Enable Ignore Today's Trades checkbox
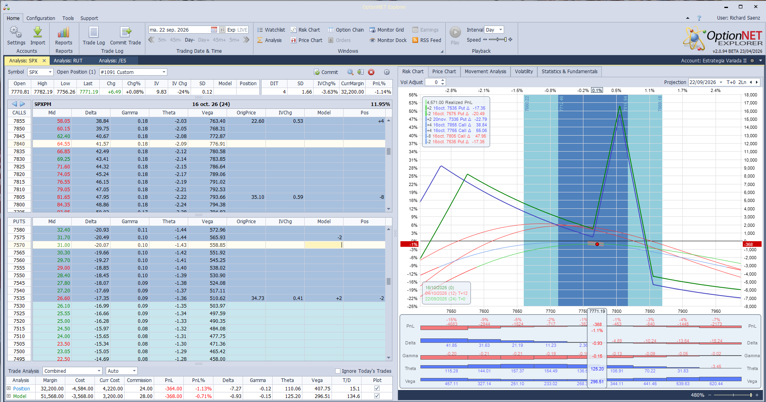The image size is (766, 402). [338, 371]
